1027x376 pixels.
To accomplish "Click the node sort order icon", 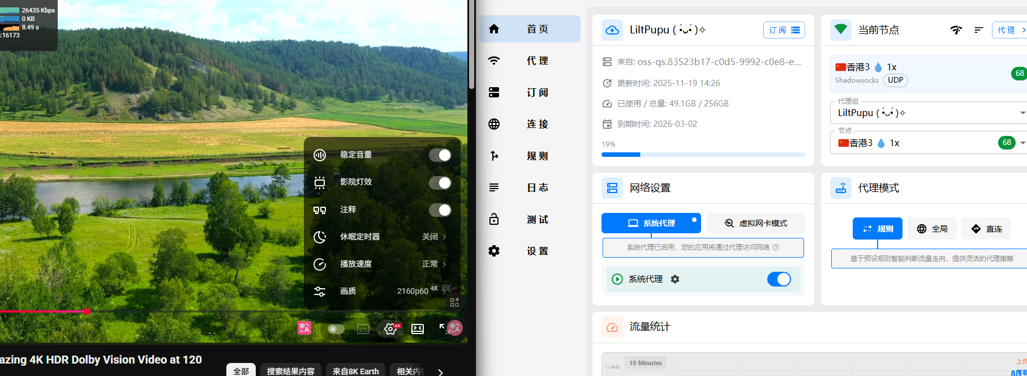I will pos(978,30).
